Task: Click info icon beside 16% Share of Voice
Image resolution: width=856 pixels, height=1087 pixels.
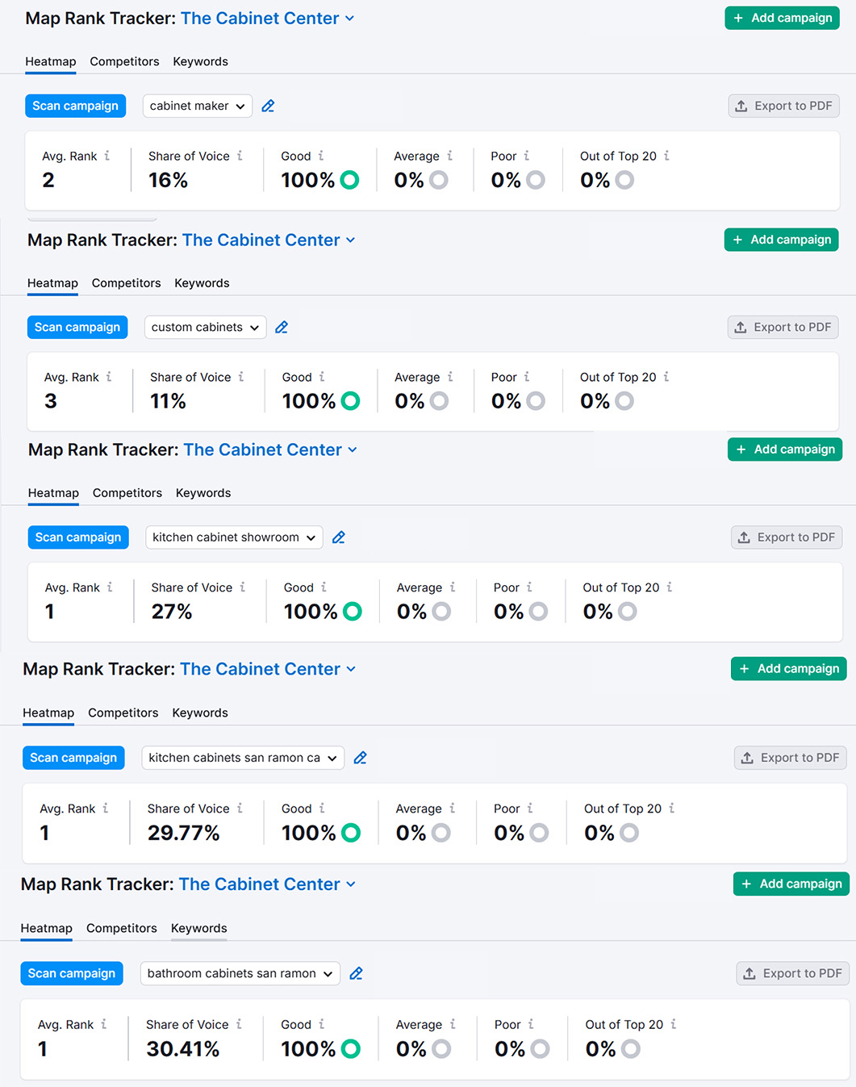Action: 240,156
